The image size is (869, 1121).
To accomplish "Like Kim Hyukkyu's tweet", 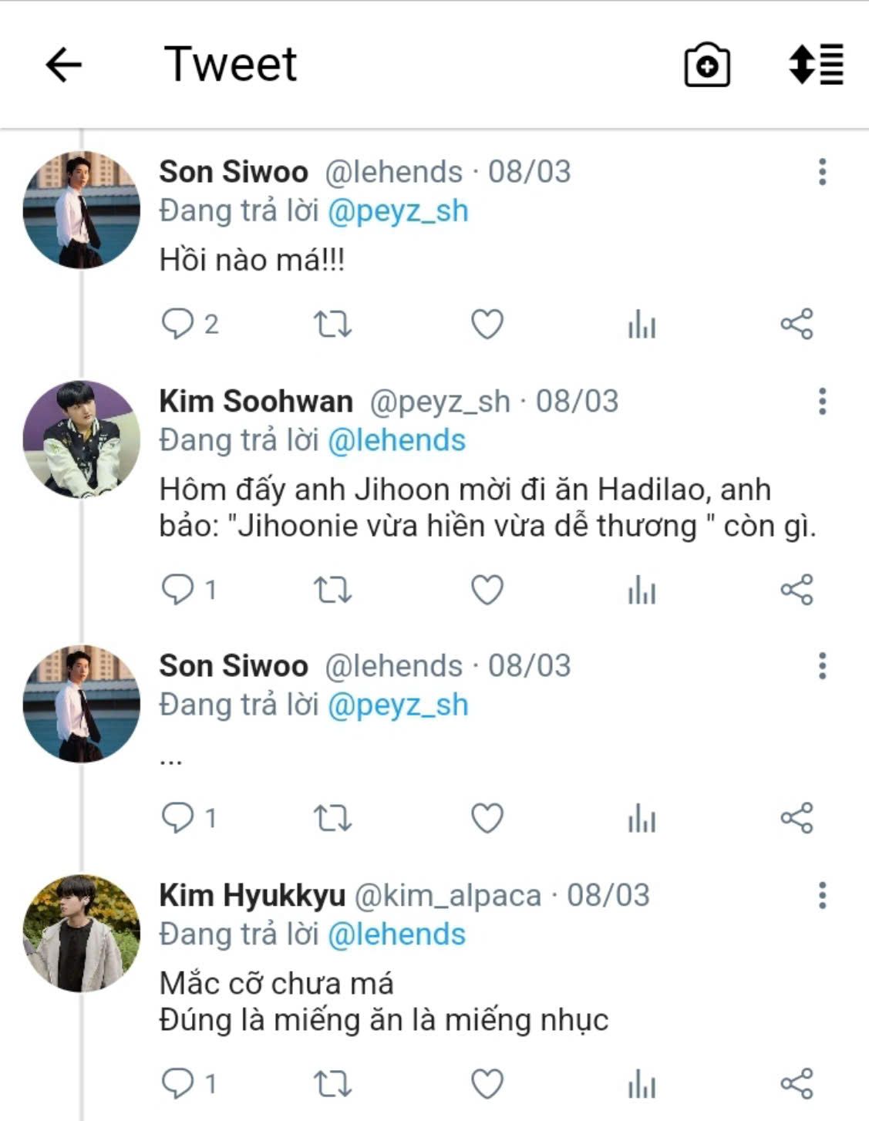I will click(x=487, y=1083).
